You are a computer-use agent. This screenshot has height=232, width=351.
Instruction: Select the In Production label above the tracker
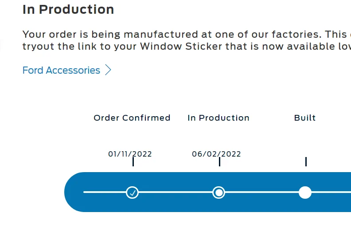[x=218, y=118]
